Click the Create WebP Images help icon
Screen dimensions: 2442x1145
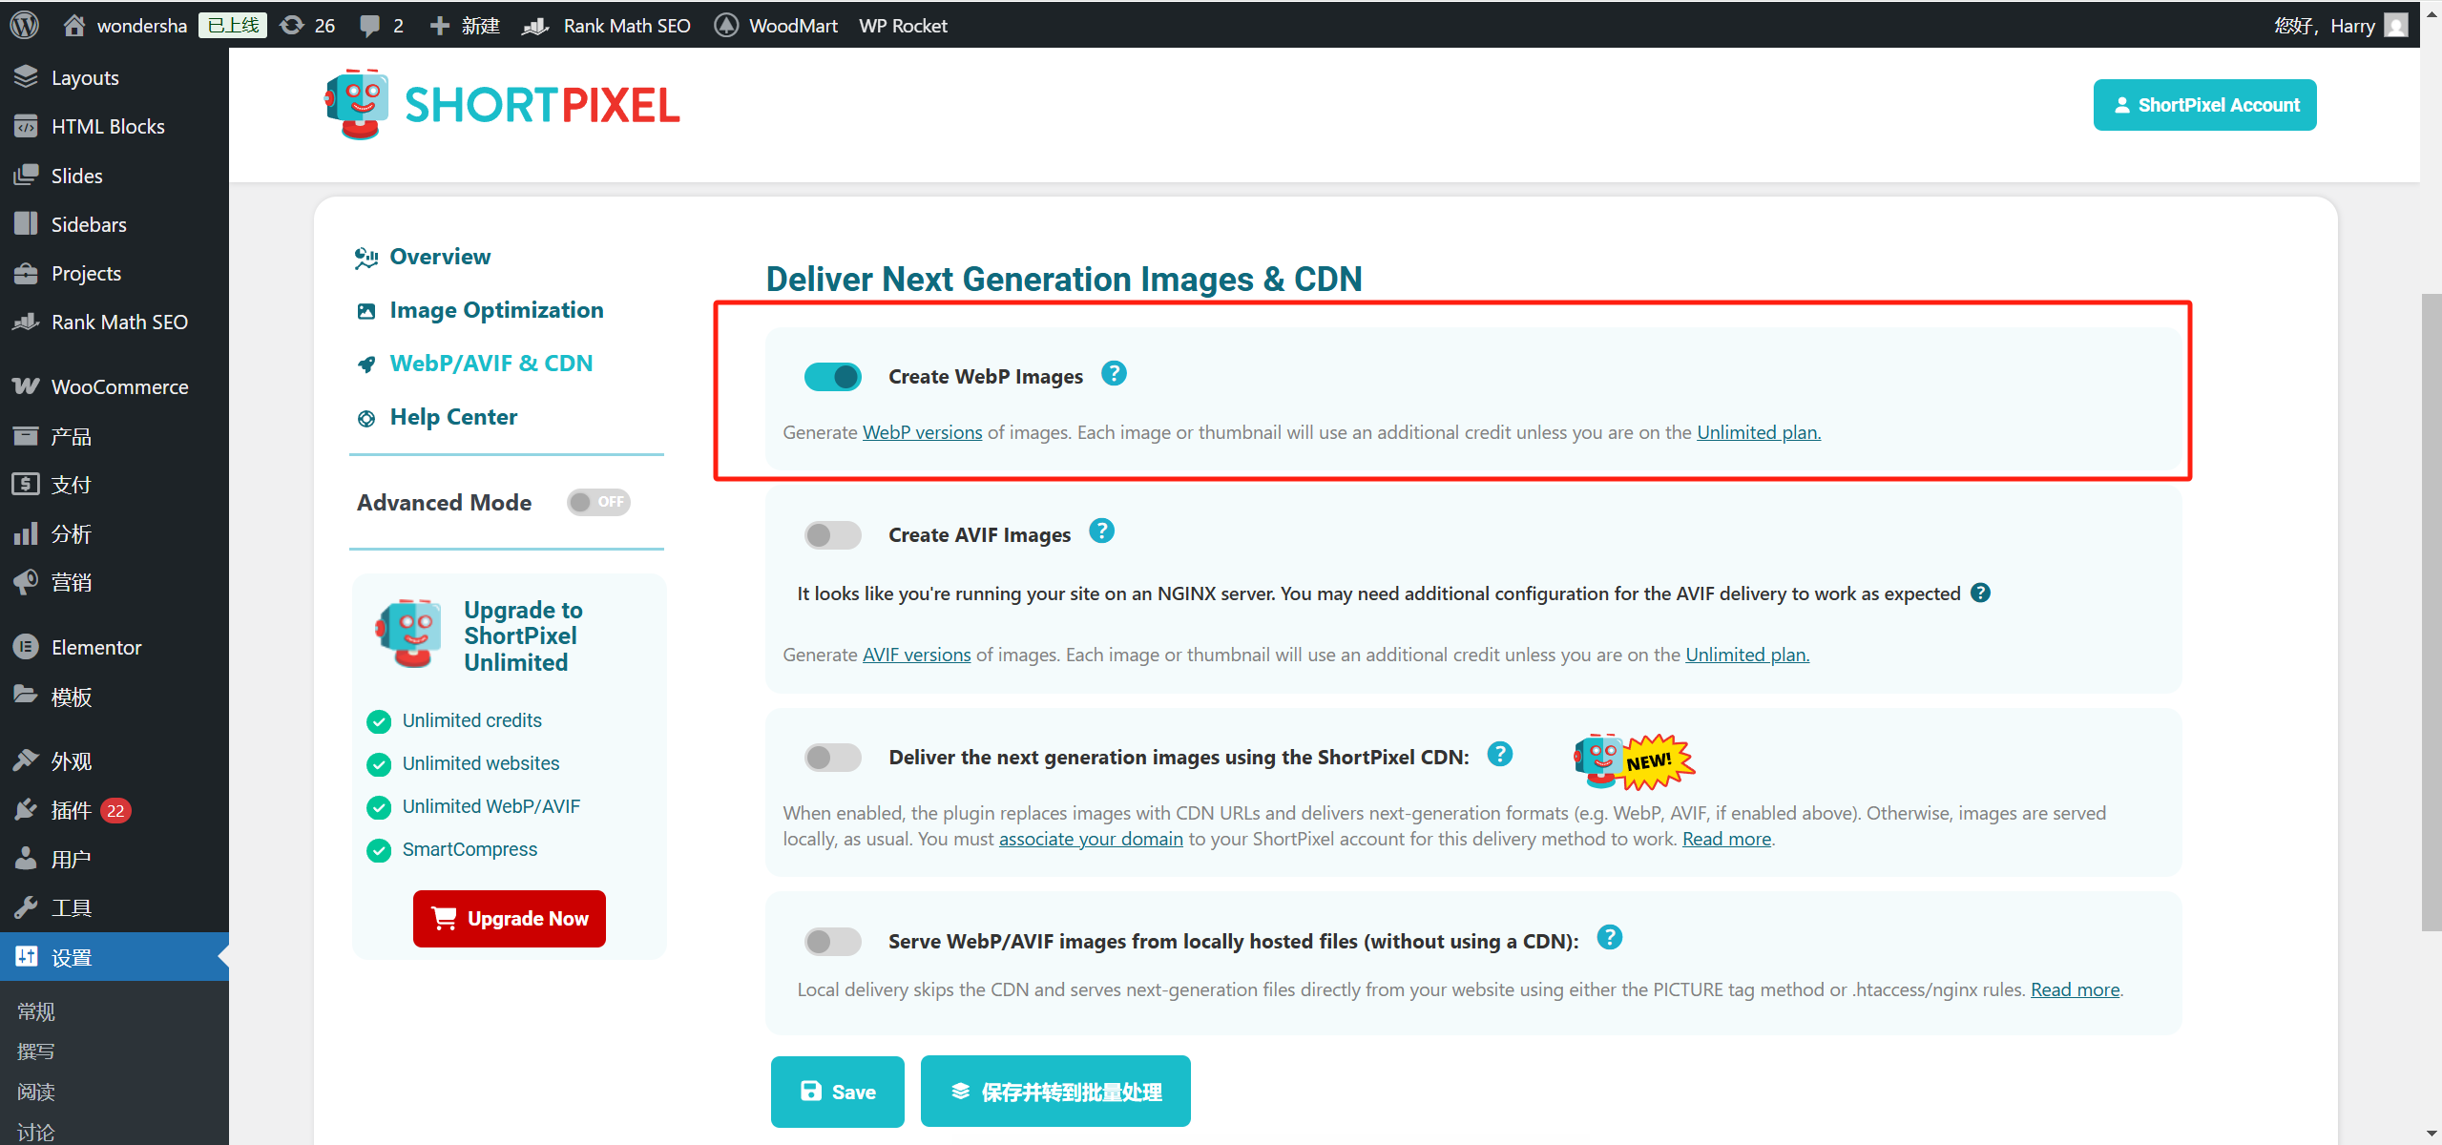(1114, 374)
